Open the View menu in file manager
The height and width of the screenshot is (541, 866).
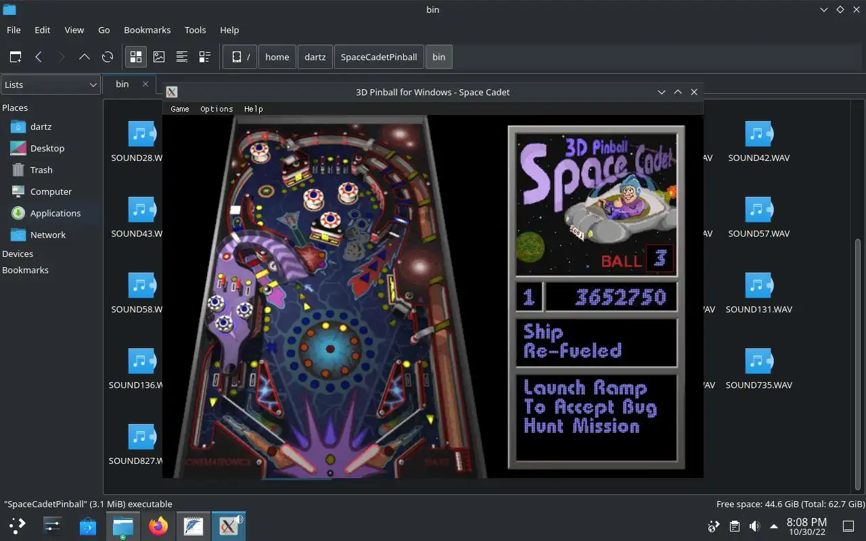click(74, 30)
